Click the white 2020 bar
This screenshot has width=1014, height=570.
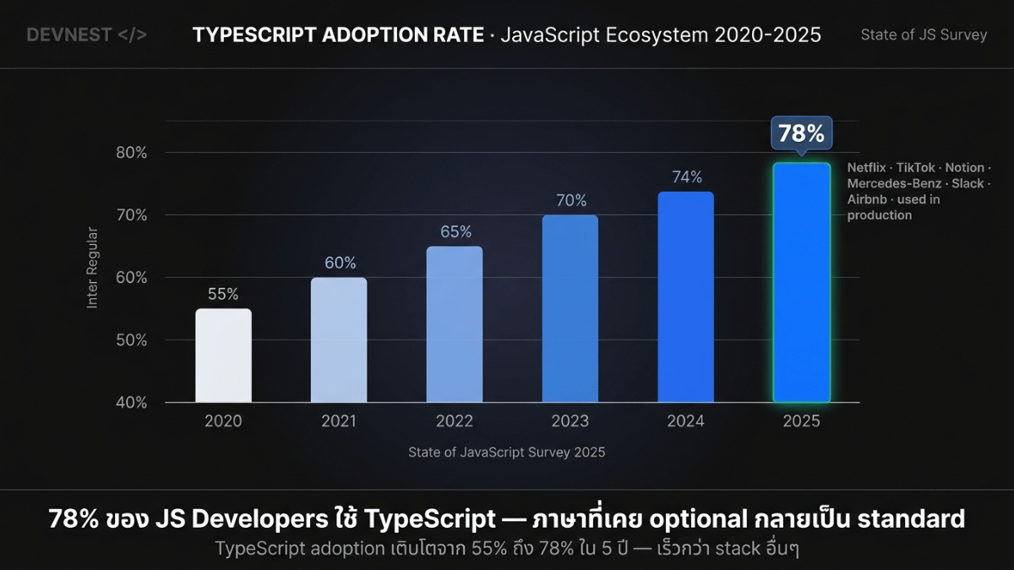223,356
